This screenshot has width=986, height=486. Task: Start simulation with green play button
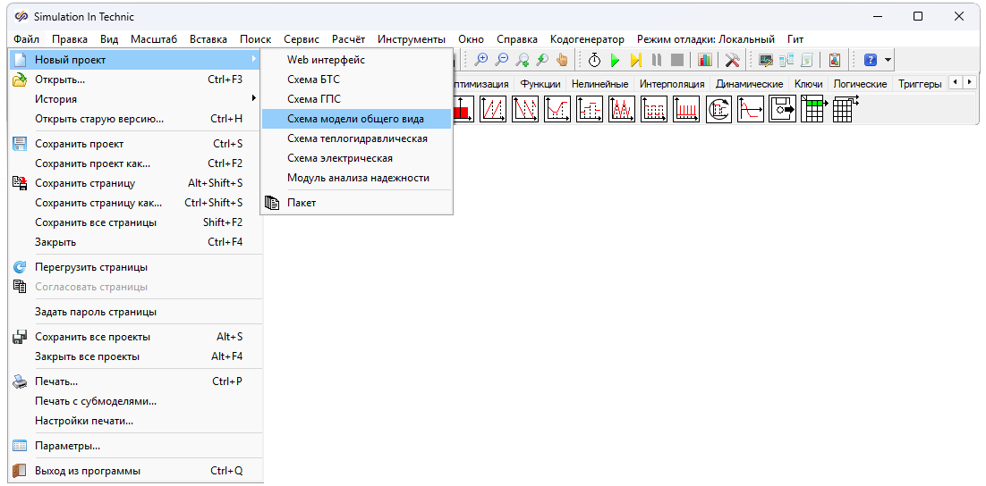615,60
